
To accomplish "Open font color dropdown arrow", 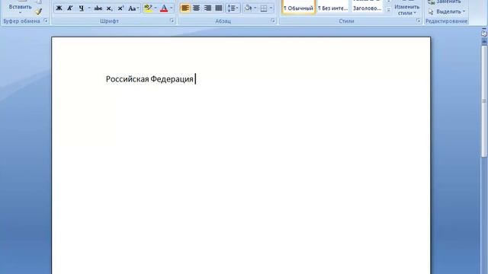I will pos(172,8).
